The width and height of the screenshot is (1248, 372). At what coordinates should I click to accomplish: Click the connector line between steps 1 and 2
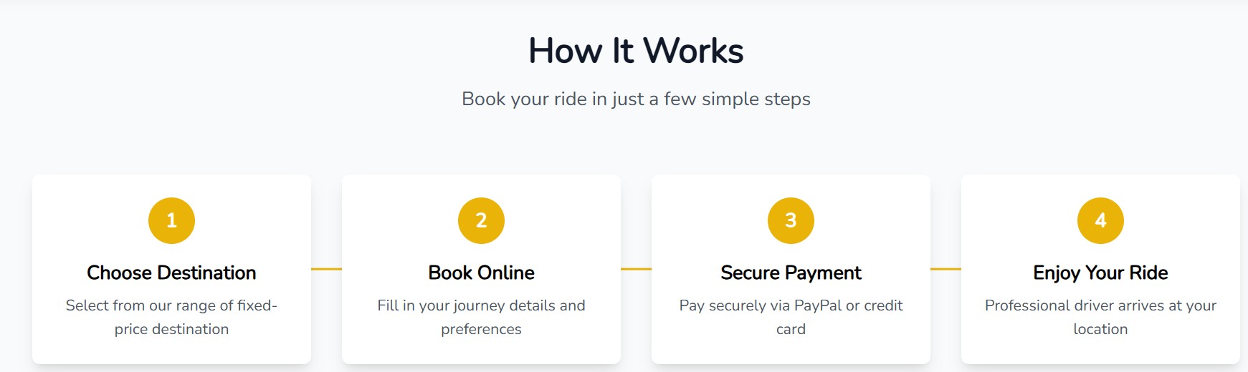coord(326,269)
